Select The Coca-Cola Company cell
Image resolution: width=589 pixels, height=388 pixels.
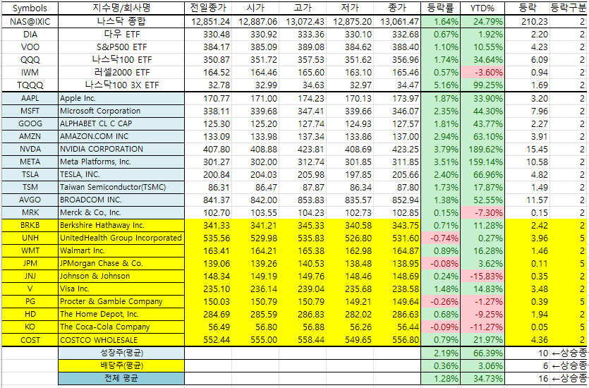tap(121, 327)
